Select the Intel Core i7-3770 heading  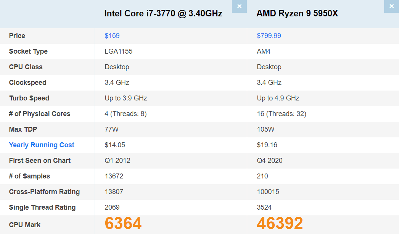pyautogui.click(x=163, y=13)
